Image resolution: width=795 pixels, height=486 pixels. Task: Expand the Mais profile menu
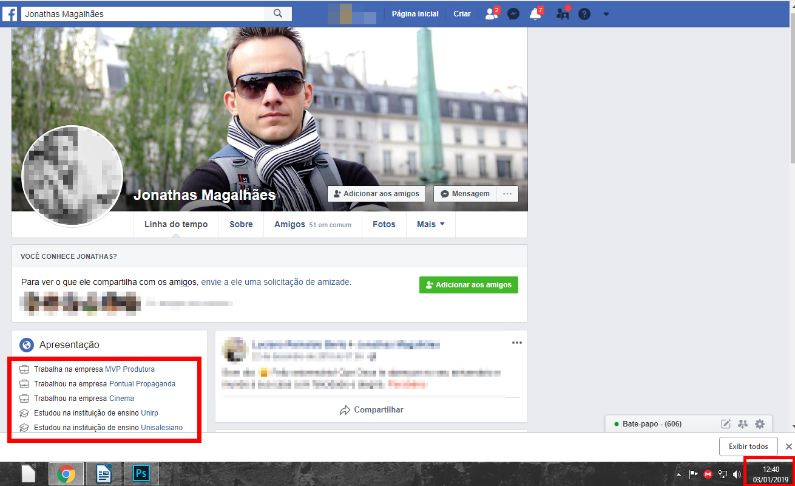coord(431,224)
